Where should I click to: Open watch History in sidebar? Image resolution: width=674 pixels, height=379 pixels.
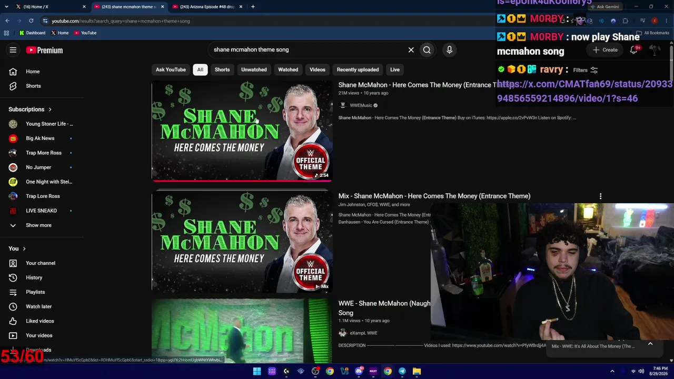coord(34,277)
